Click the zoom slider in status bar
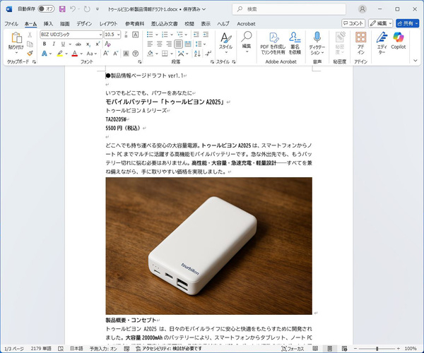Screen dimensions: 424x353 click(377, 349)
